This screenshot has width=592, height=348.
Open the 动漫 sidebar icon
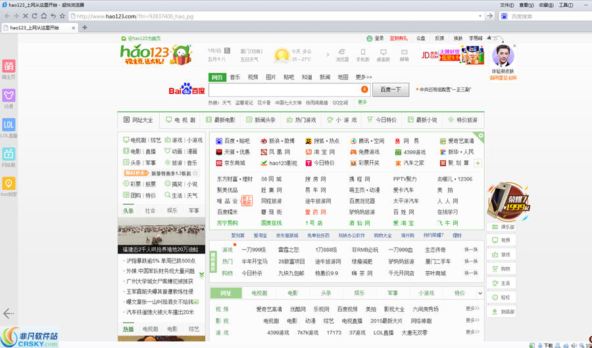click(9, 95)
